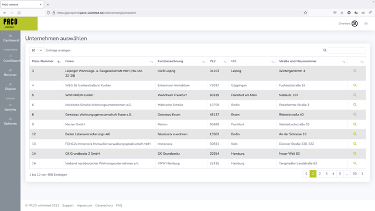Sort table by PLZ column
This screenshot has height=211, width=375.
[x=218, y=61]
